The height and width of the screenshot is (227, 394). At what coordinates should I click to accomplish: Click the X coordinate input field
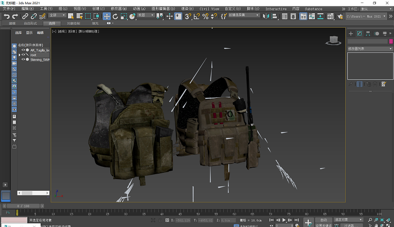(183, 220)
